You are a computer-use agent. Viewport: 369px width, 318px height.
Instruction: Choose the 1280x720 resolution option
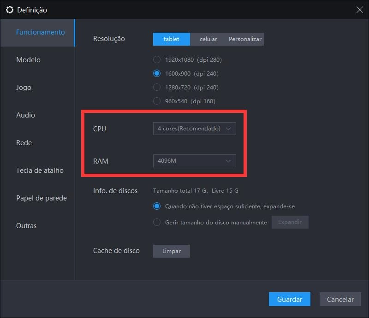pos(156,87)
